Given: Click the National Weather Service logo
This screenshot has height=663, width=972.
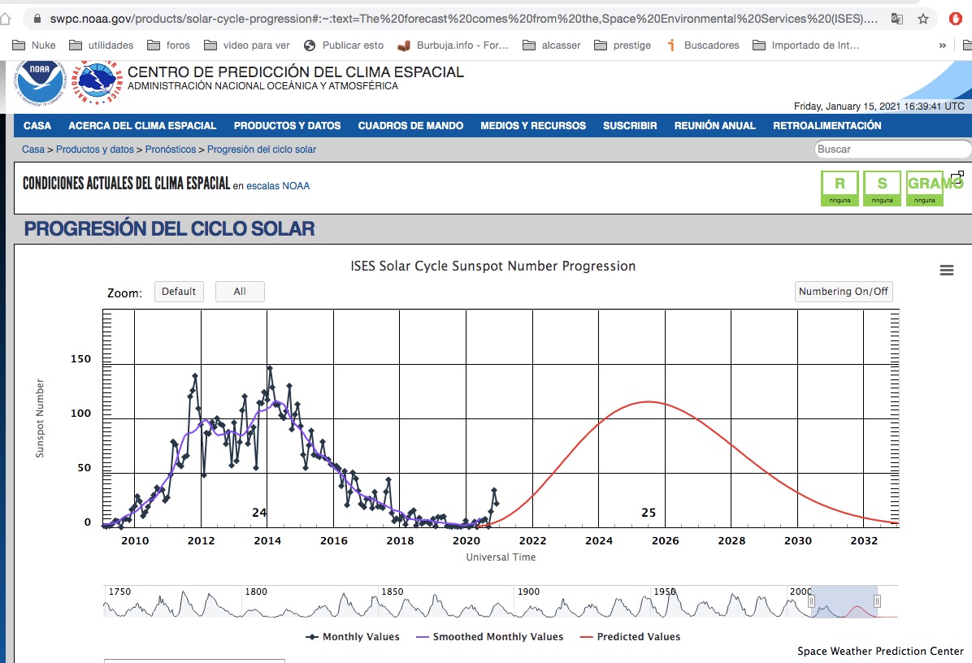Looking at the screenshot, I should (101, 82).
